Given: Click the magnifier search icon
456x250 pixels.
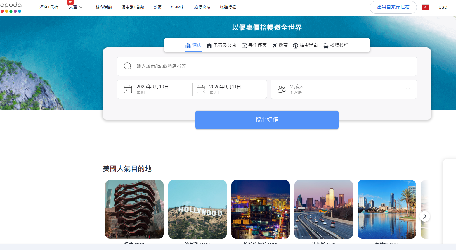Looking at the screenshot, I should [x=128, y=66].
